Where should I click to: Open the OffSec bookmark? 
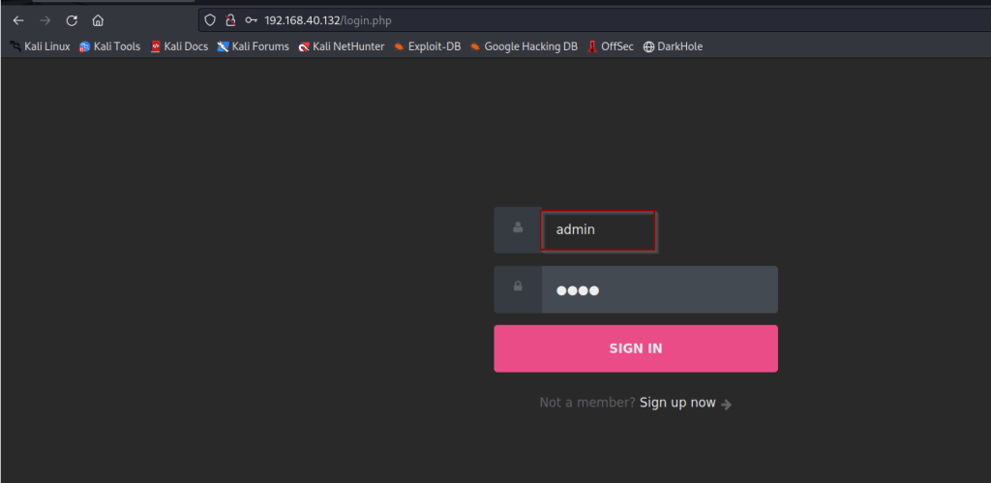point(610,46)
